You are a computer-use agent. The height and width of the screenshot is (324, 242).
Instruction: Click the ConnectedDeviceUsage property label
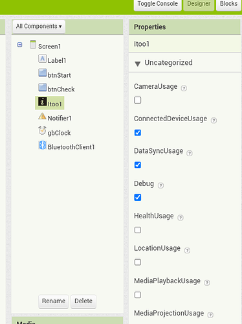pos(170,119)
